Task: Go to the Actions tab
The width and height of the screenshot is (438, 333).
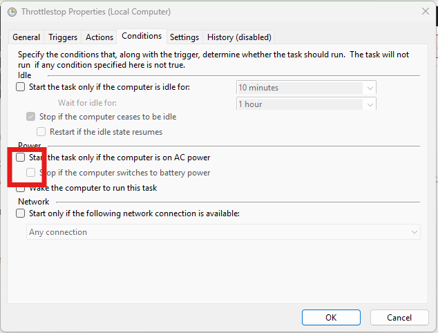Action: pyautogui.click(x=99, y=37)
